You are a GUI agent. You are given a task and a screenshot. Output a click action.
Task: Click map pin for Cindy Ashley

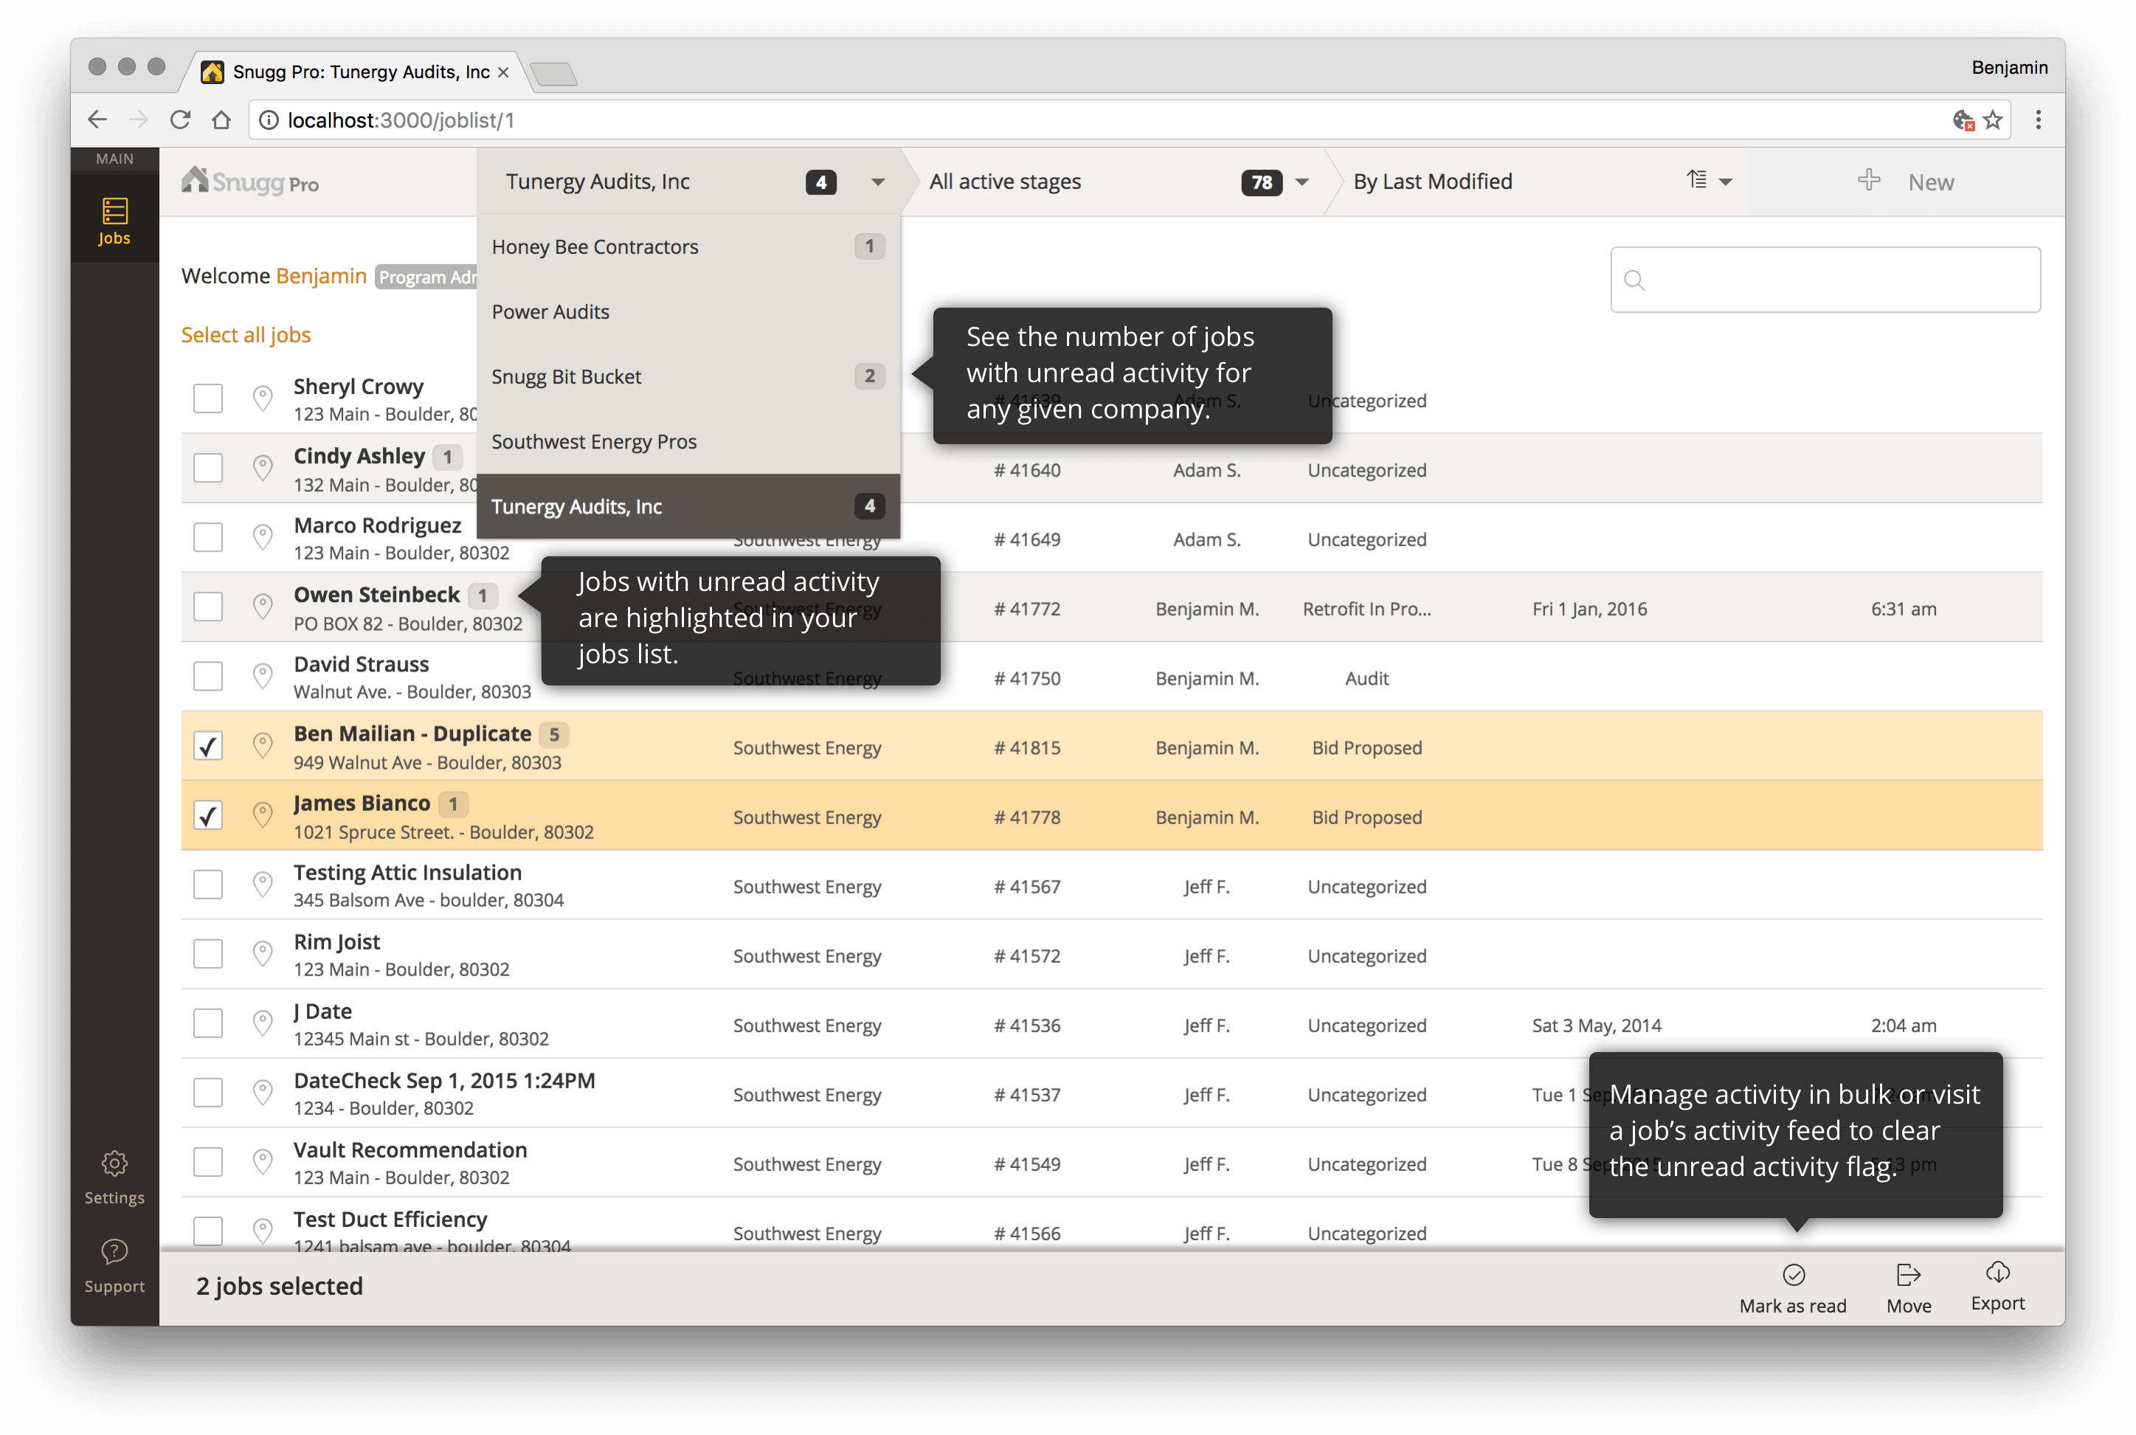coord(263,468)
